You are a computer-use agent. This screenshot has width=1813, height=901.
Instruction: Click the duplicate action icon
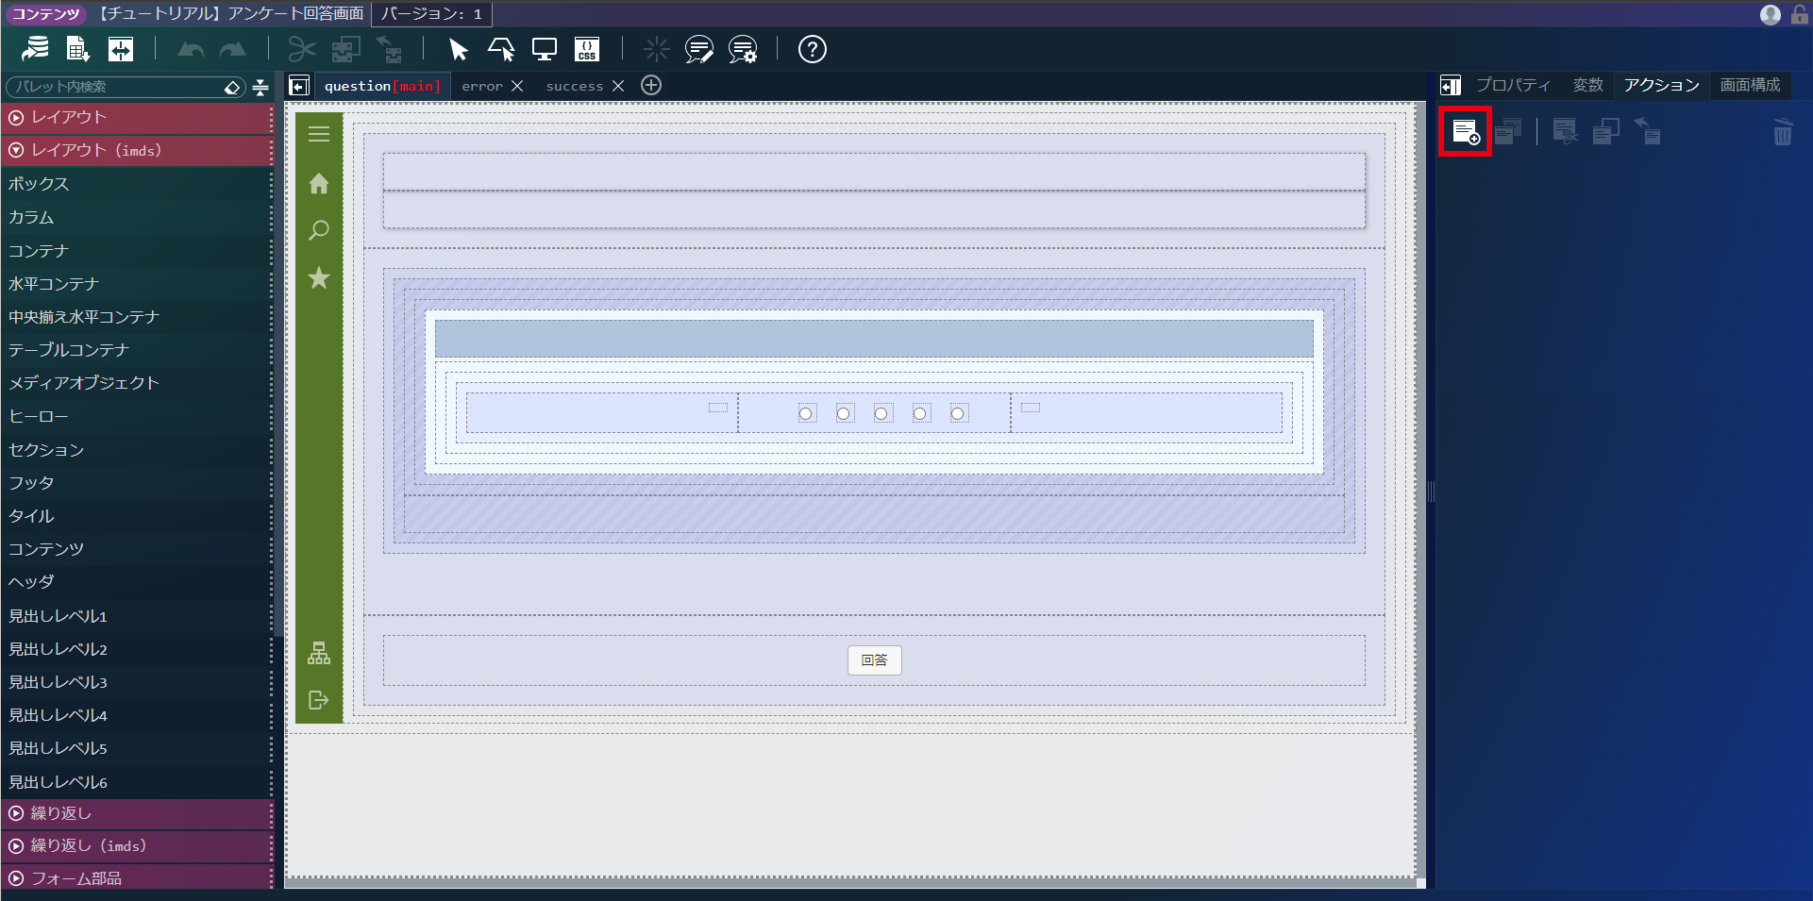click(1508, 131)
